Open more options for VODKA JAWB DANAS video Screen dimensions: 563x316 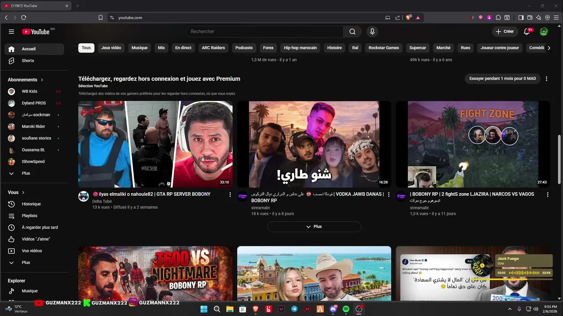(x=388, y=194)
